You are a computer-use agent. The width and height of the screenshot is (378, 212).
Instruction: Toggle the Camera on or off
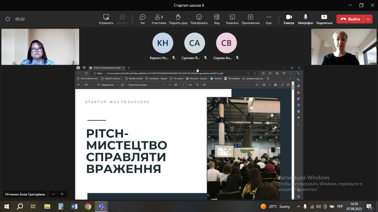coord(289,19)
